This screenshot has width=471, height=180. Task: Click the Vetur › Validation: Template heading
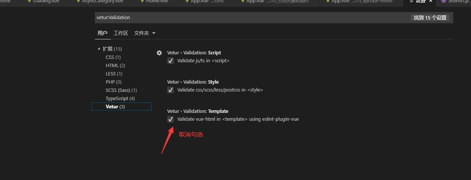(198, 111)
